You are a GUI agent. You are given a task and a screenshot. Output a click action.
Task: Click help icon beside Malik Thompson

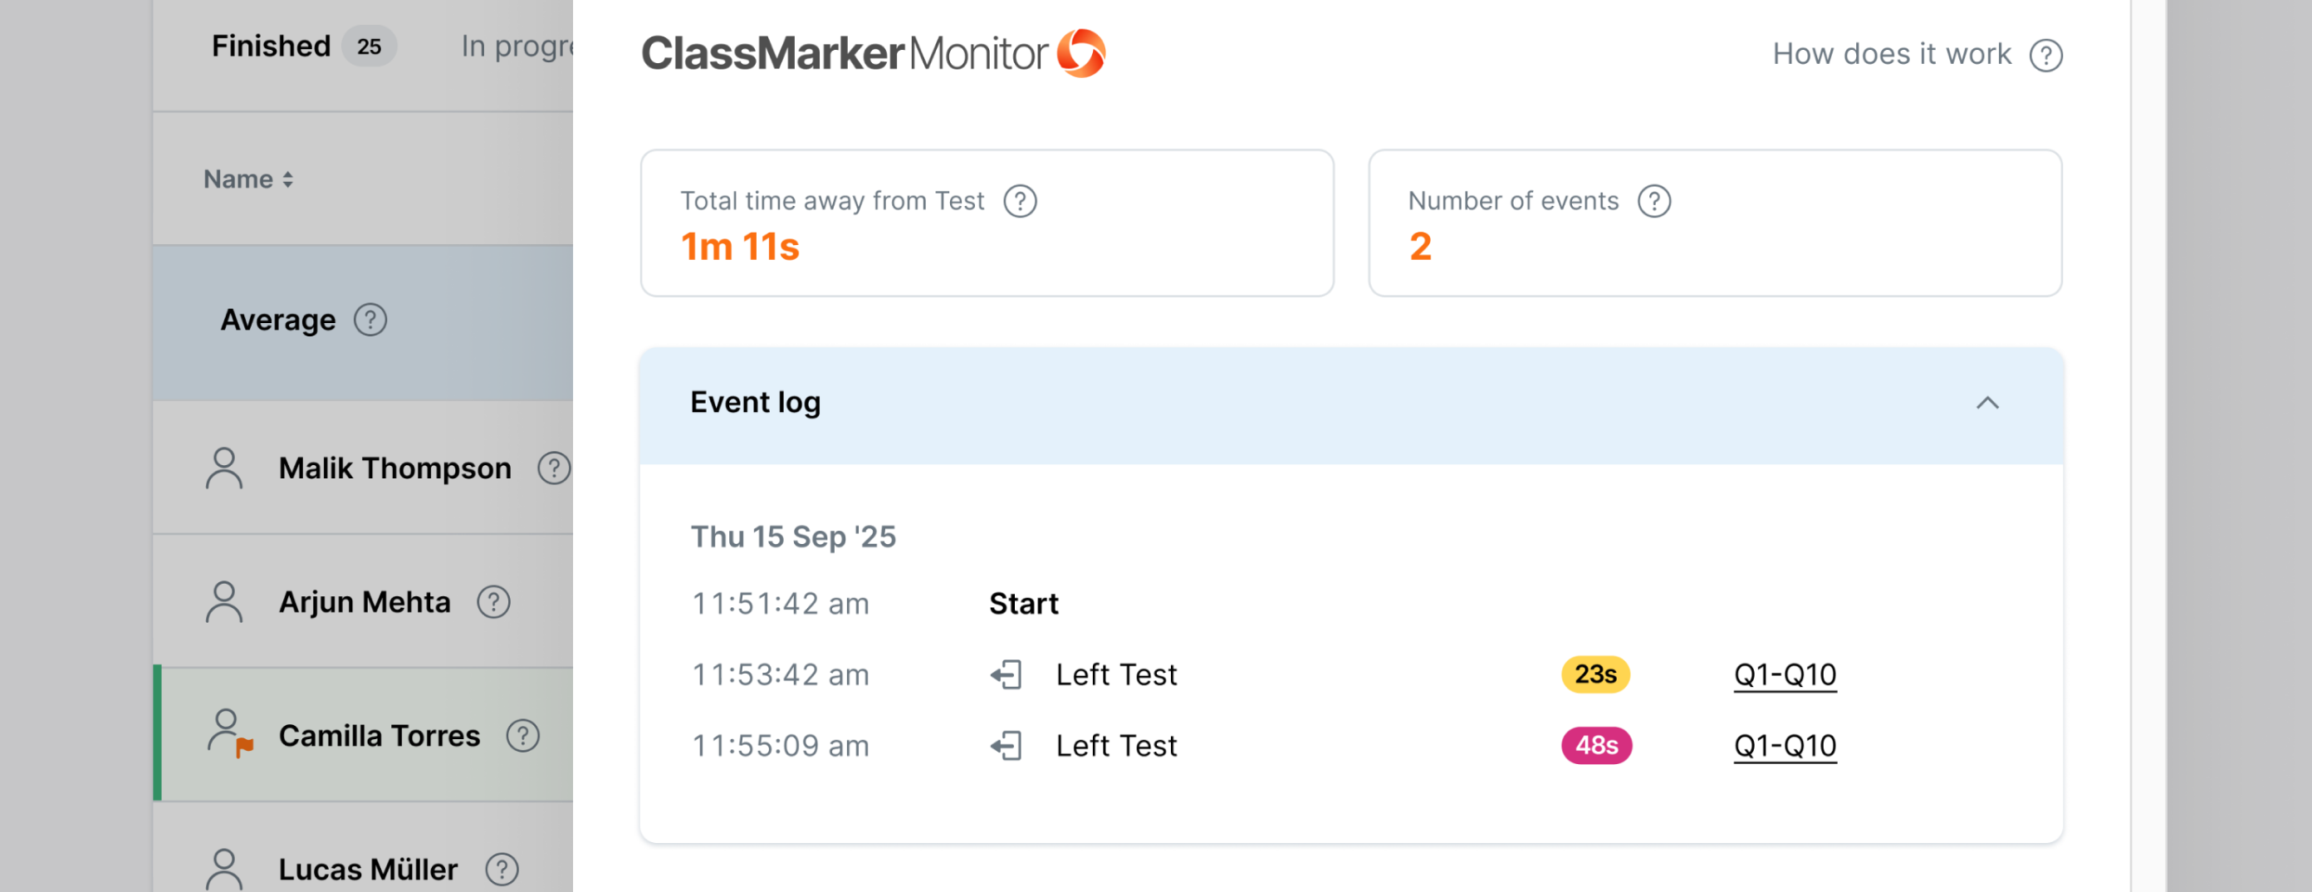(x=554, y=468)
